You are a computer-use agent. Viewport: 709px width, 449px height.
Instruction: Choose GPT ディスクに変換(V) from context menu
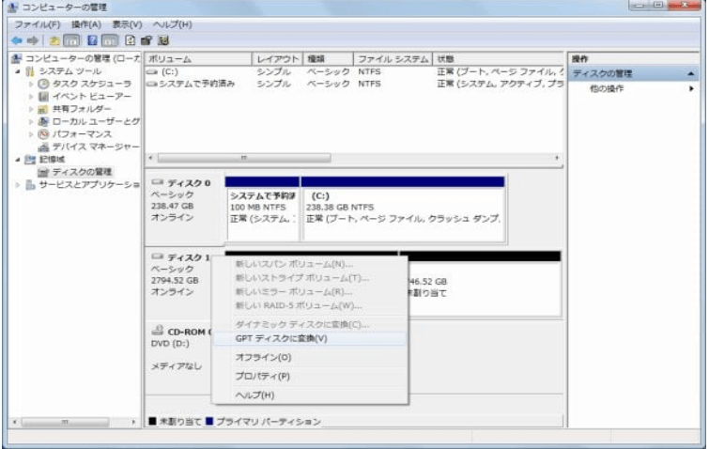coord(281,338)
